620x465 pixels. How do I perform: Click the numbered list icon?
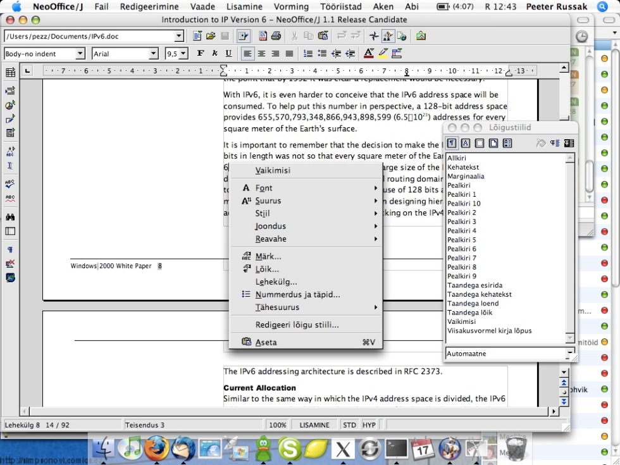[308, 54]
